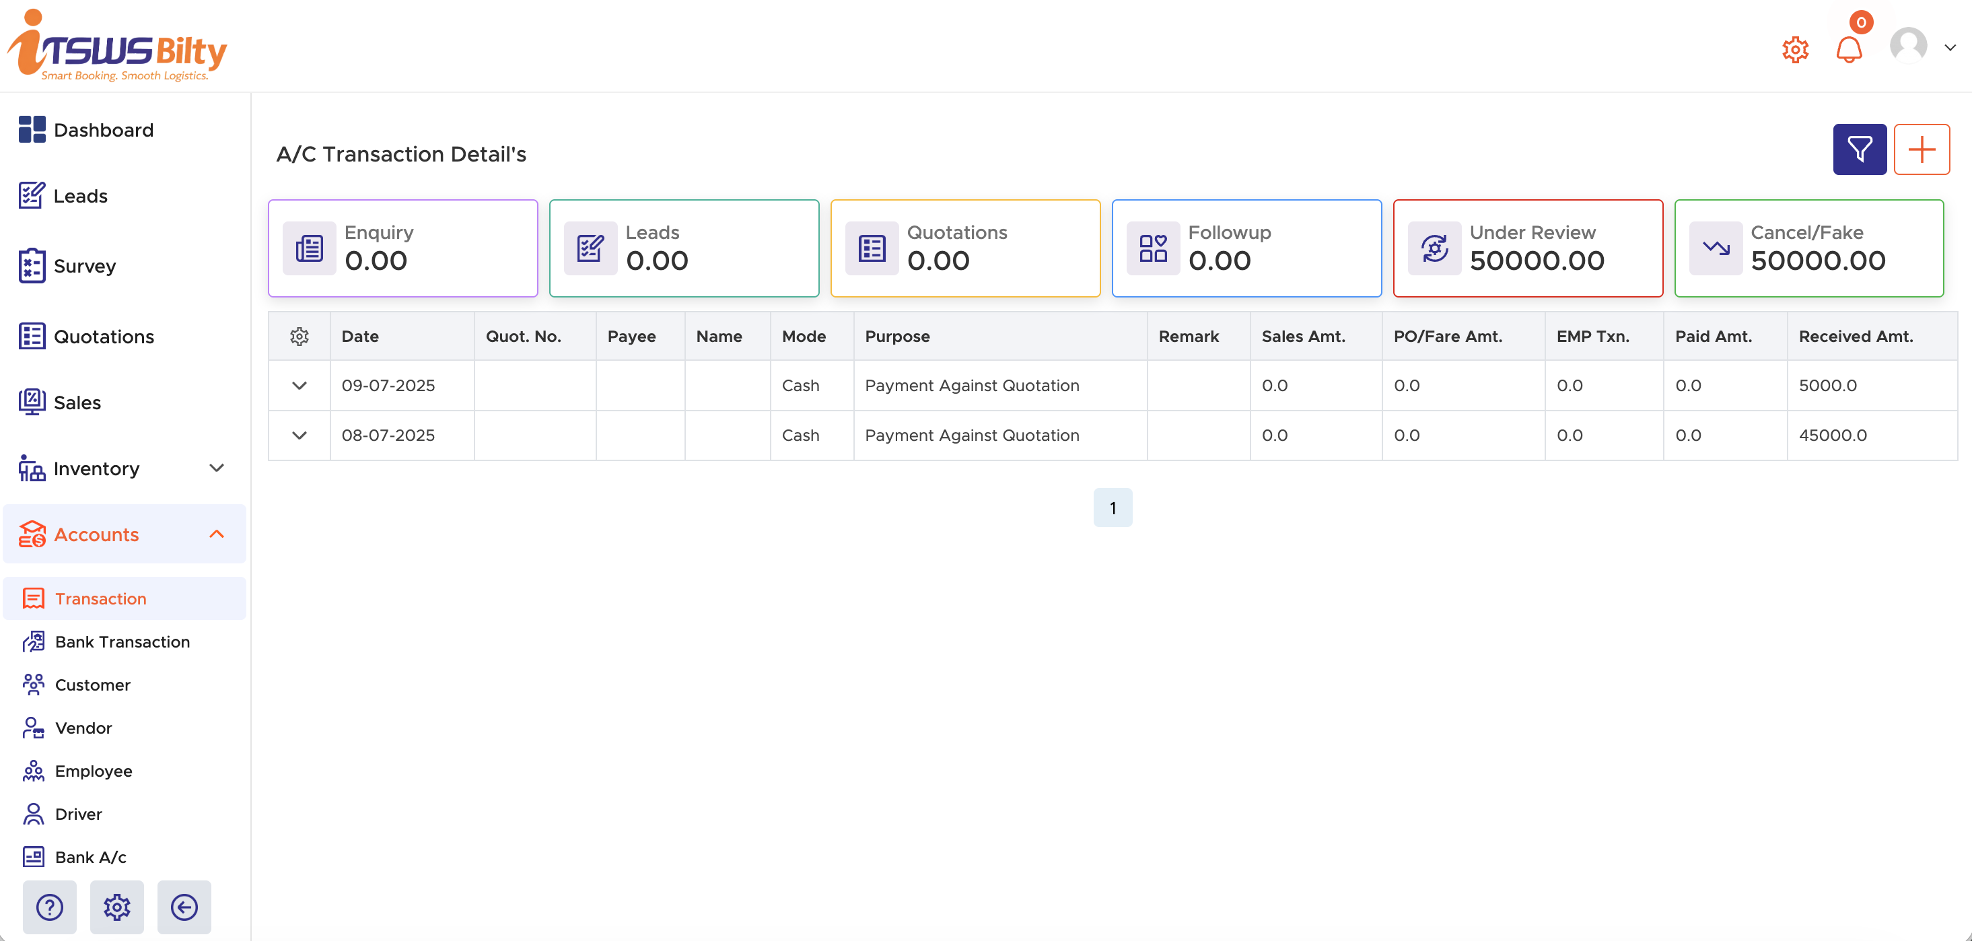The height and width of the screenshot is (941, 1972).
Task: Select the Transaction tab under Accounts
Action: [x=100, y=598]
